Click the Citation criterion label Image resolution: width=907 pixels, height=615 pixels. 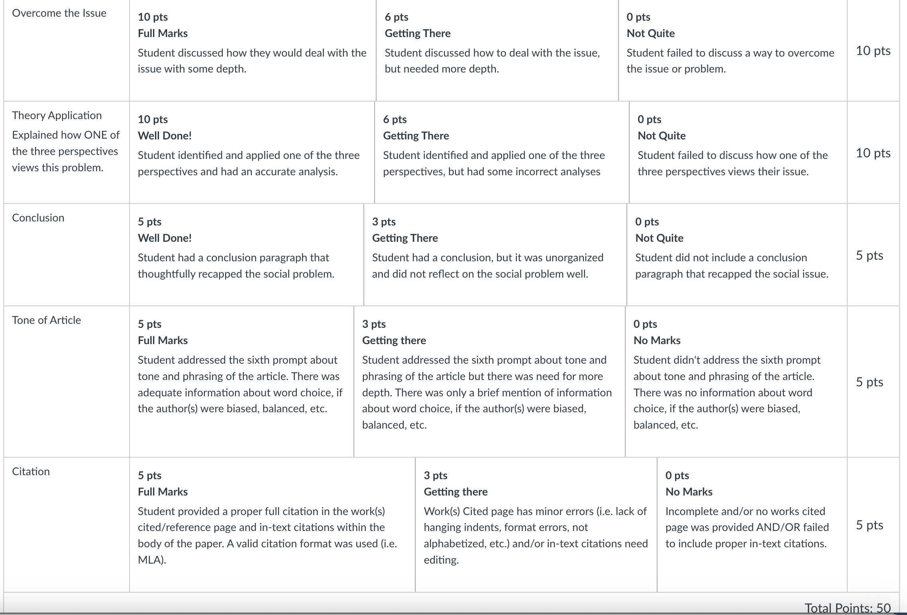[x=31, y=471]
